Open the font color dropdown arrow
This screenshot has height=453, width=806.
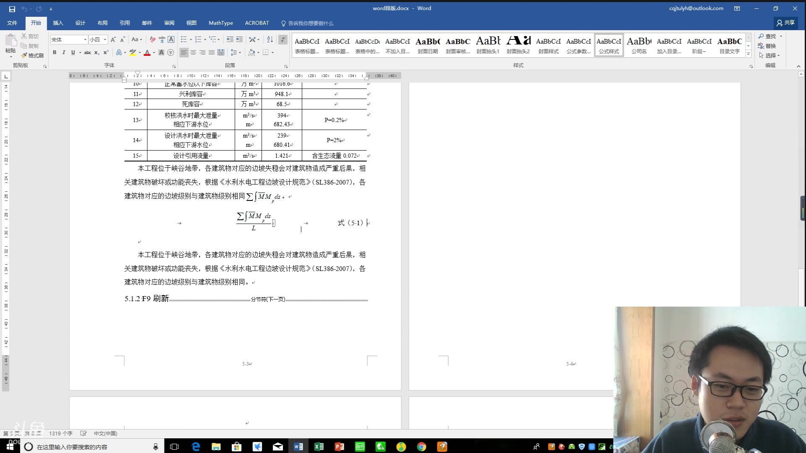click(x=154, y=52)
